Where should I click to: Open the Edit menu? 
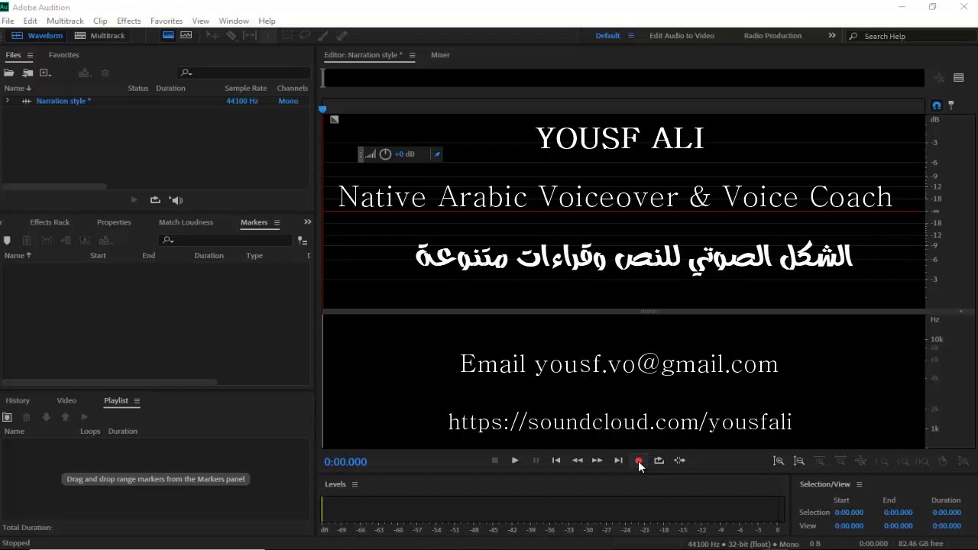[x=31, y=21]
